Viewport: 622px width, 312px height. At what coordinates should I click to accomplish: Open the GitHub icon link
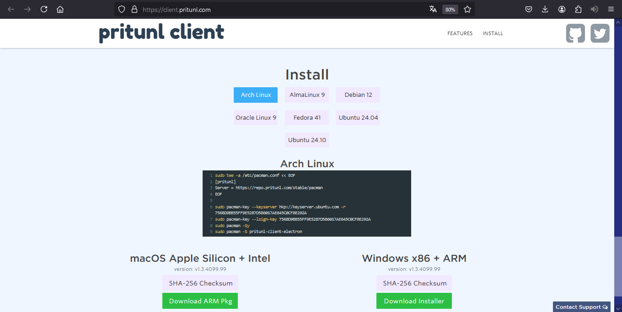[575, 33]
